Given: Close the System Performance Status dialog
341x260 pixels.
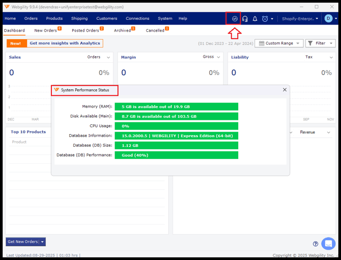Looking at the screenshot, I should tap(285, 90).
